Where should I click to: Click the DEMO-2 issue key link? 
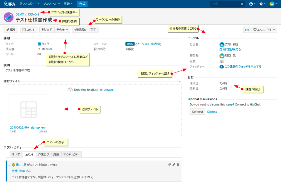(34, 14)
